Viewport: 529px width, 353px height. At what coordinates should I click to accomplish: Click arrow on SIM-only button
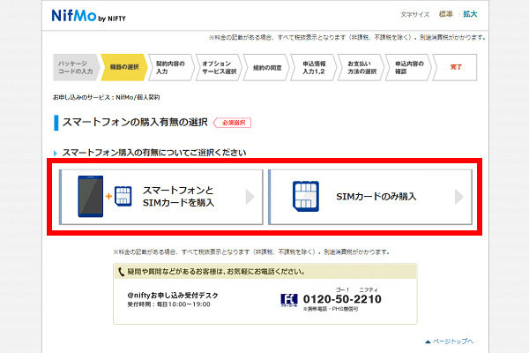(458, 197)
